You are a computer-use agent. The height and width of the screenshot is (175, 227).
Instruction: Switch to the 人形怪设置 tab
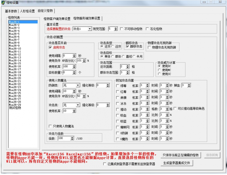[x=28, y=11]
